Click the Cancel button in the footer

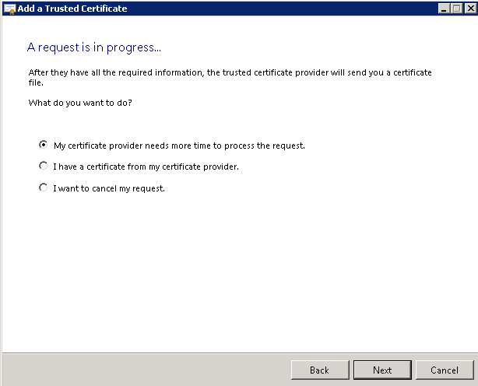pyautogui.click(x=444, y=370)
